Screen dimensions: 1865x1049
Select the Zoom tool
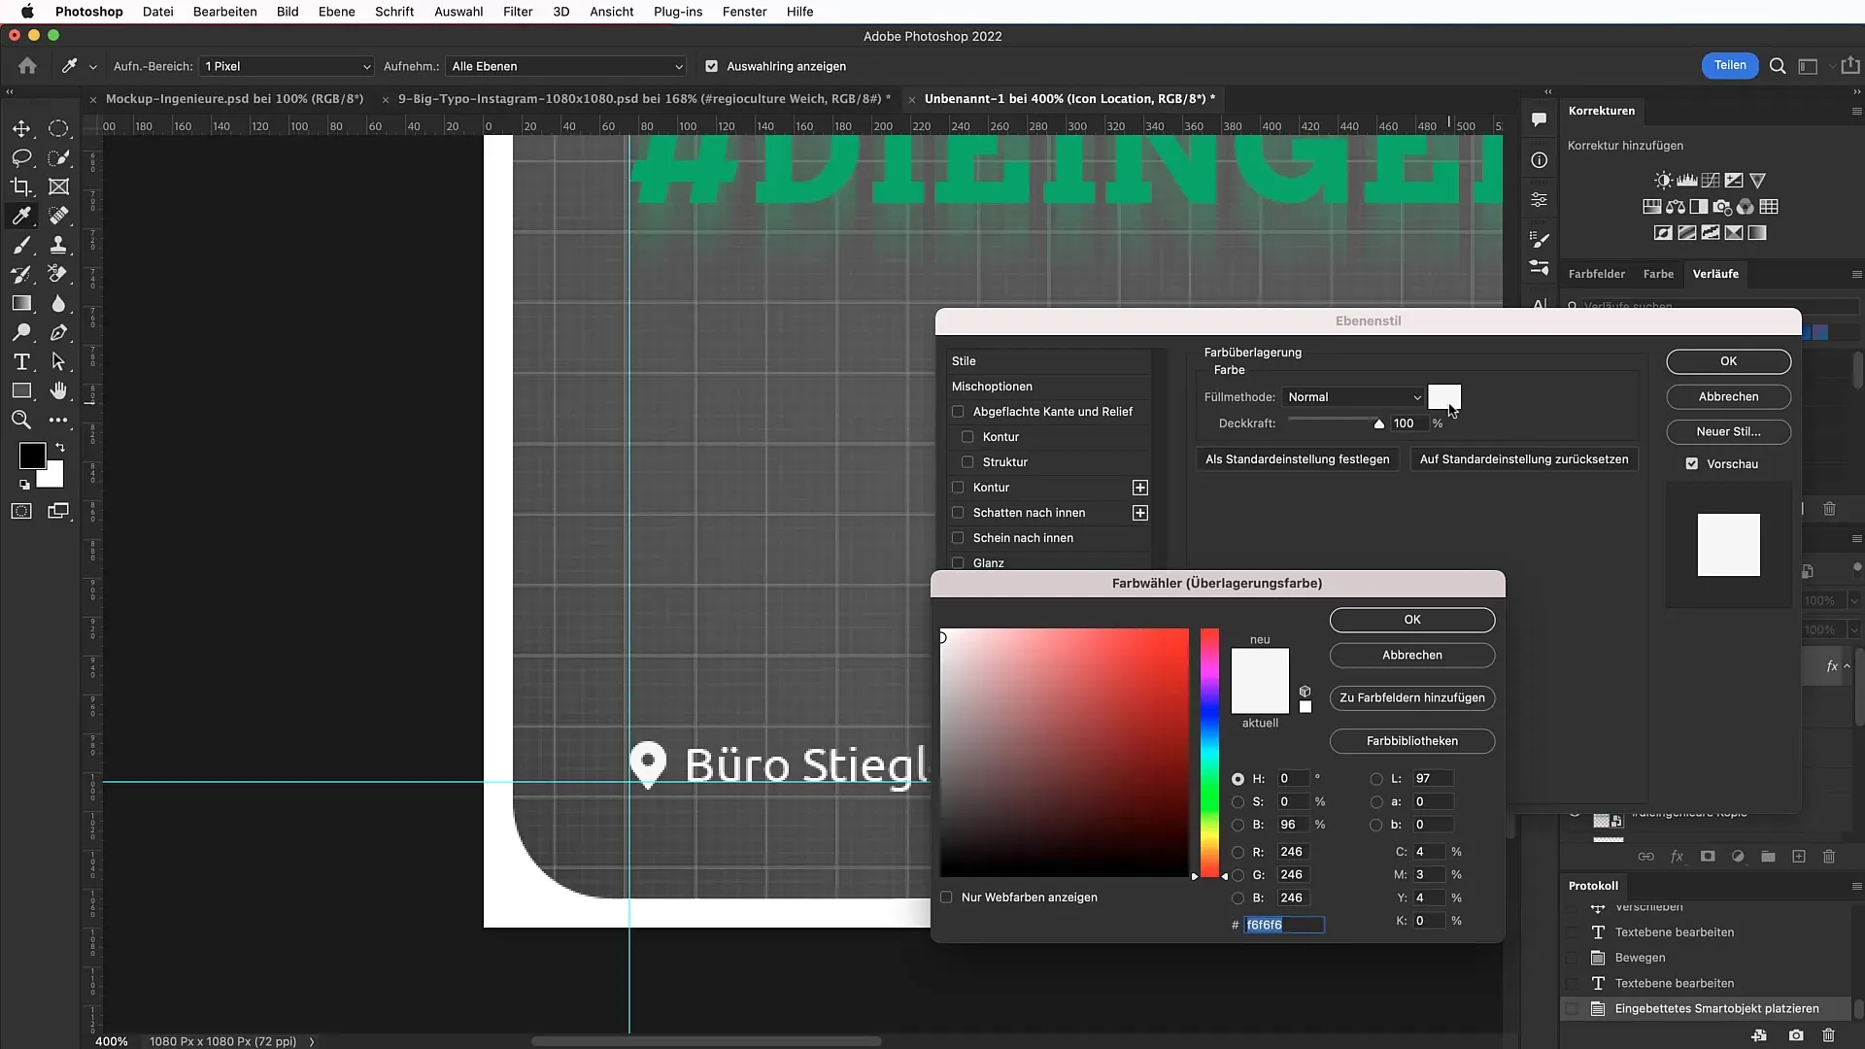tap(21, 420)
